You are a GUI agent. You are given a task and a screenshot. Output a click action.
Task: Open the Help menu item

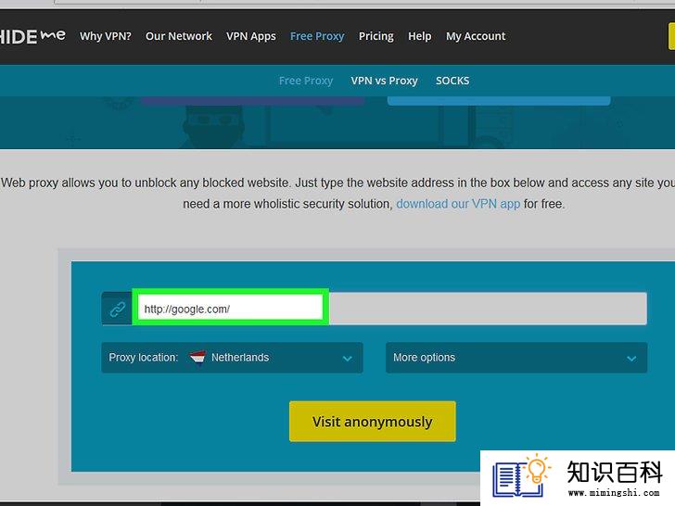(420, 36)
